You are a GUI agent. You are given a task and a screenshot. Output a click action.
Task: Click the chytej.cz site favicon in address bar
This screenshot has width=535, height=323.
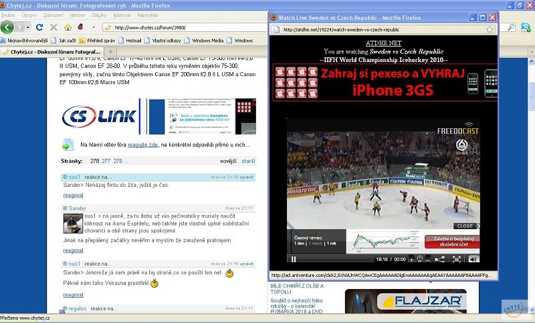108,27
